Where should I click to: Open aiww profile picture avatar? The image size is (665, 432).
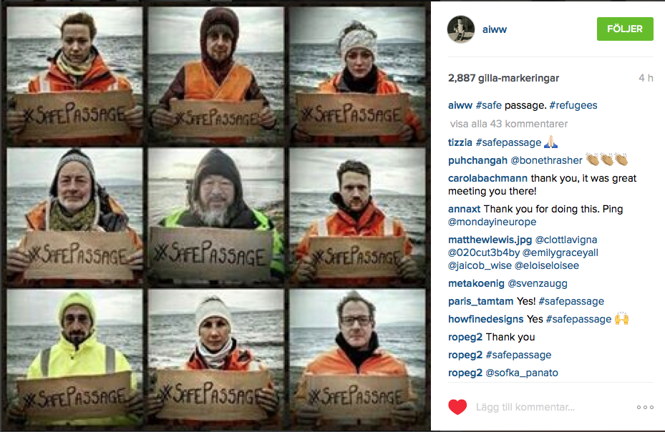(460, 29)
